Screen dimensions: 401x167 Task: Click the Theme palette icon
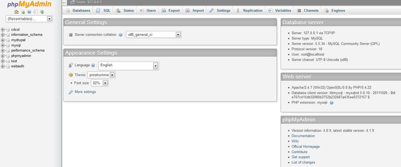coord(71,75)
